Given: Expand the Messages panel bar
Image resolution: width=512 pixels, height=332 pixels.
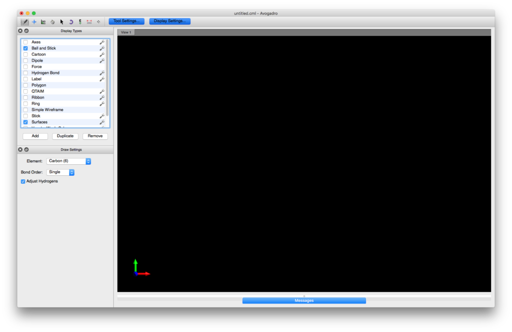Looking at the screenshot, I should tap(304, 300).
